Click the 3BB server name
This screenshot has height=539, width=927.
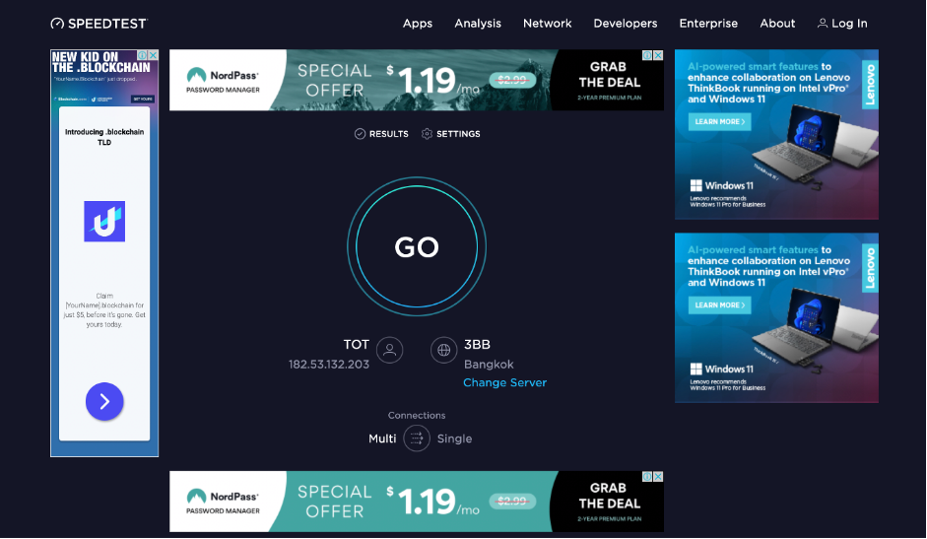pyautogui.click(x=477, y=344)
